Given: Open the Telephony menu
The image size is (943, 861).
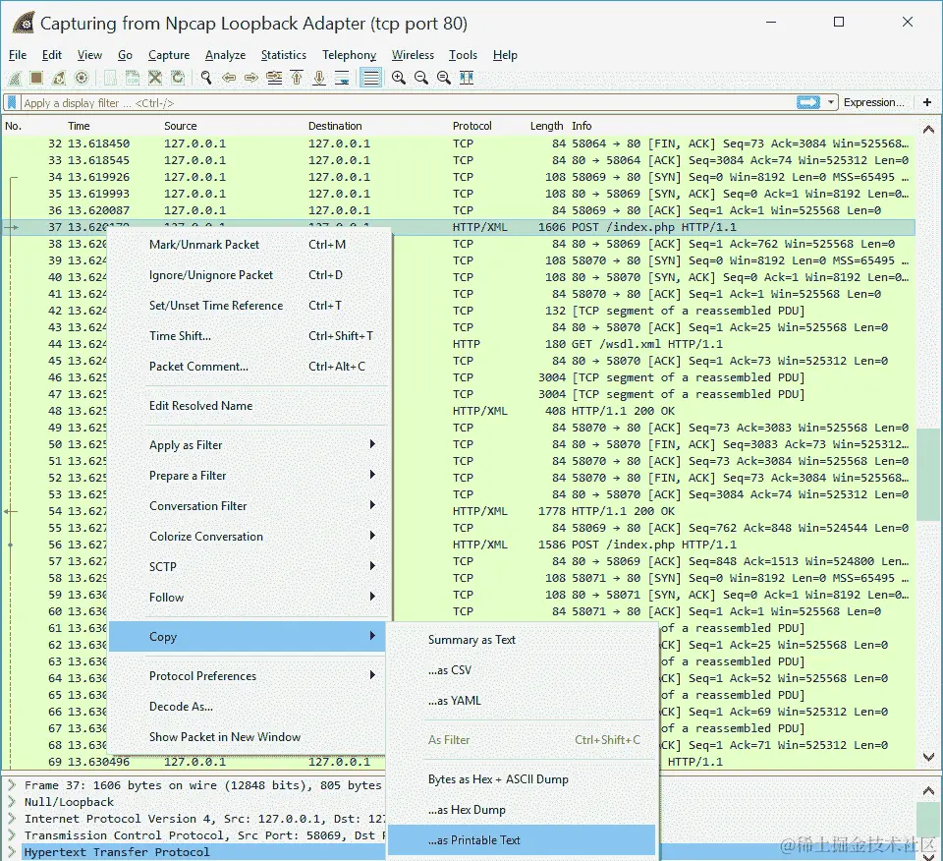Looking at the screenshot, I should click(349, 55).
